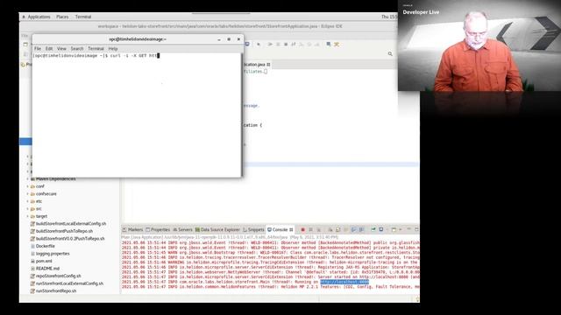Expand the etc folder
This screenshot has width=561, height=315.
27,201
